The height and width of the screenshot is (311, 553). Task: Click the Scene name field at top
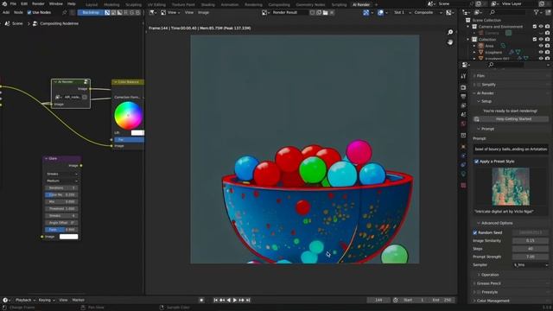point(453,3)
